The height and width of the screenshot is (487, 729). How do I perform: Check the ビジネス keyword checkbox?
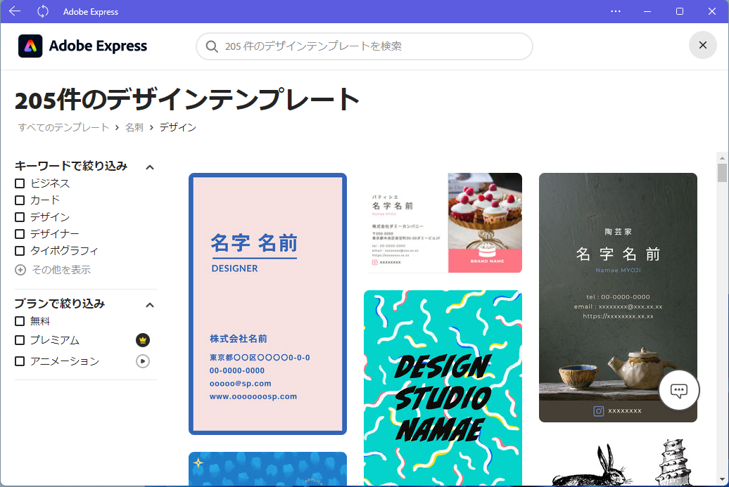(20, 183)
